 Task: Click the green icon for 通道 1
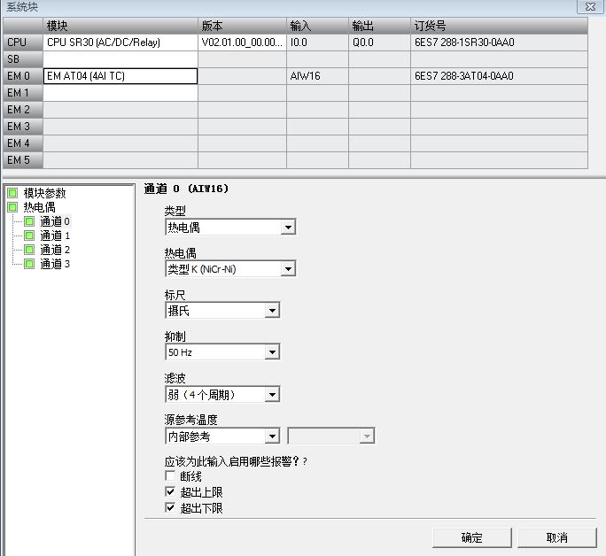coord(30,236)
